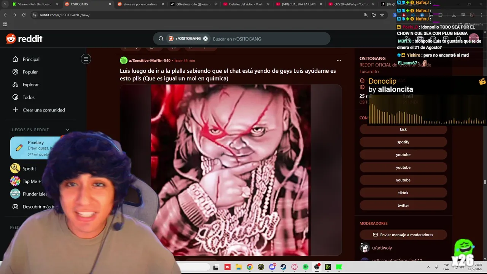Click the Descubrir más juegos gamepad icon
487x274 pixels.
15,207
